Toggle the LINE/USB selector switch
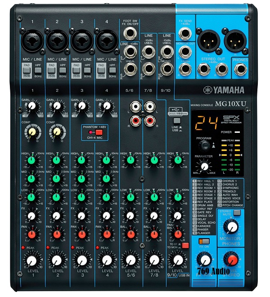The height and width of the screenshot is (297, 270). [177, 121]
